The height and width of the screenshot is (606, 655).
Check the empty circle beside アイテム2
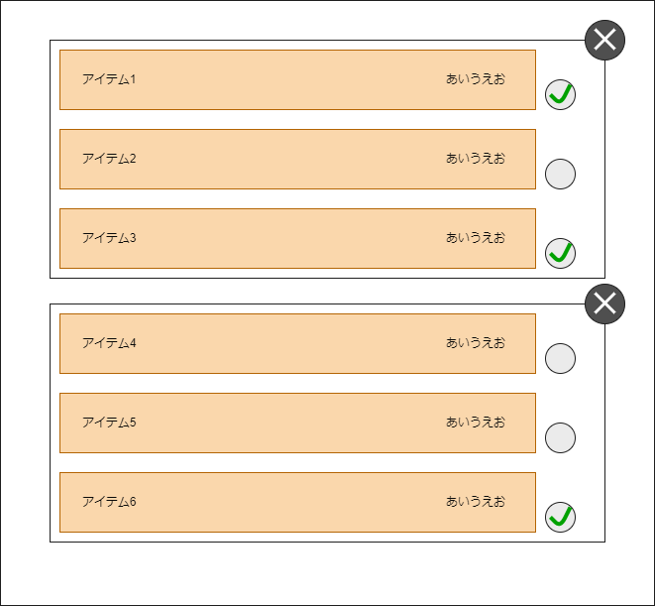(x=560, y=174)
